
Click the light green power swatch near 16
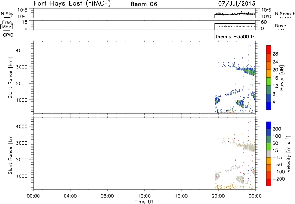(x=269, y=82)
